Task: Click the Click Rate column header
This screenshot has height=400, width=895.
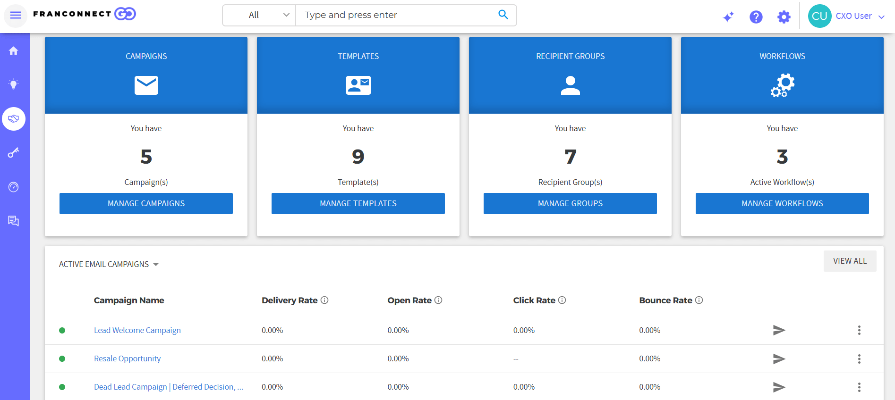Action: click(x=534, y=300)
